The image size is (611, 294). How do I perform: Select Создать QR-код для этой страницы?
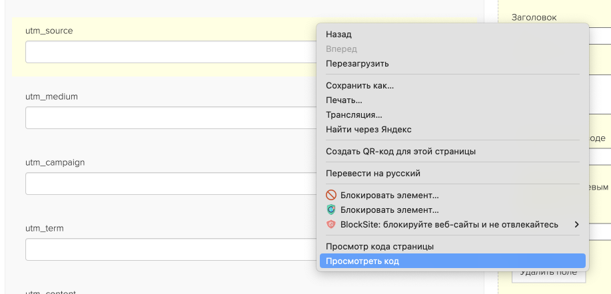(400, 152)
